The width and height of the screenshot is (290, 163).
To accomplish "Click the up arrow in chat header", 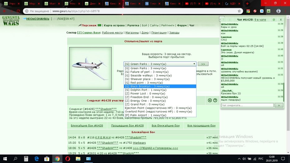I will pyautogui.click(x=224, y=20).
